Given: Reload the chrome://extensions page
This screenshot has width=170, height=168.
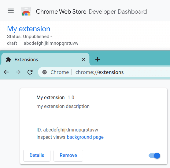Looking at the screenshot, I should click(x=30, y=72).
